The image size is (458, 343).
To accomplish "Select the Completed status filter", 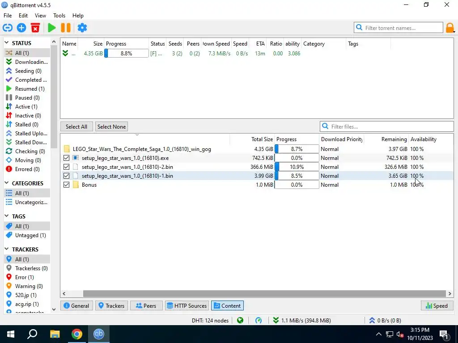I will (26, 79).
